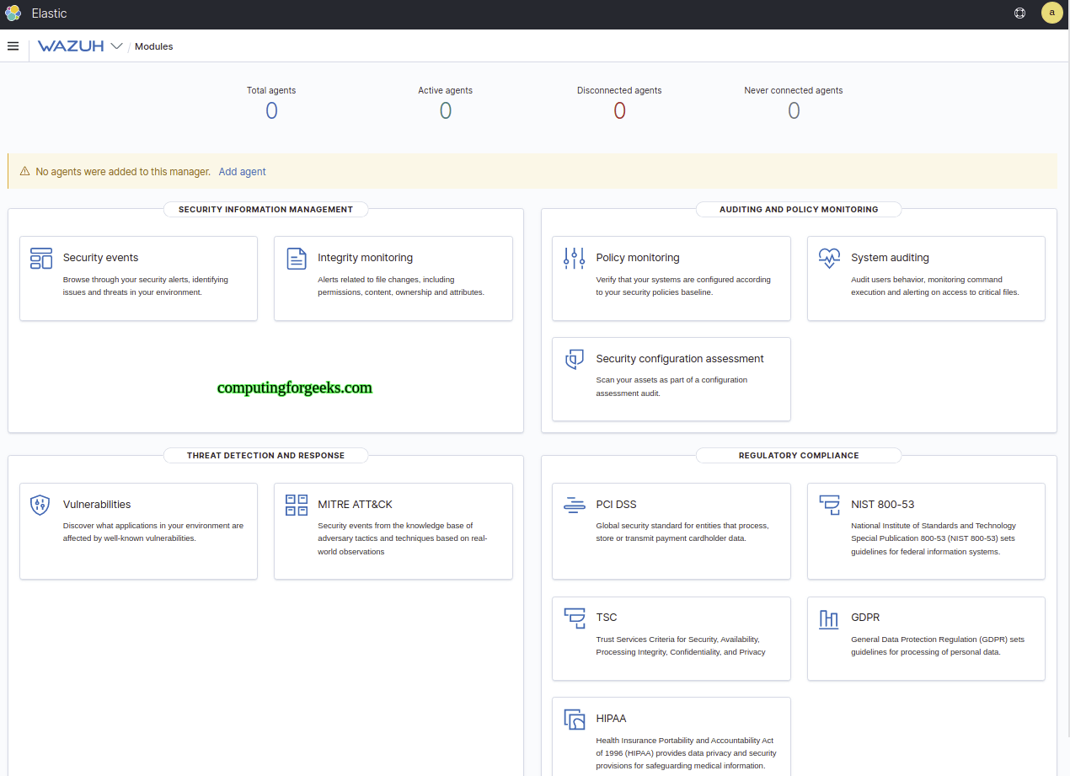
Task: Click the Vulnerabilities shield icon
Action: [x=40, y=506]
